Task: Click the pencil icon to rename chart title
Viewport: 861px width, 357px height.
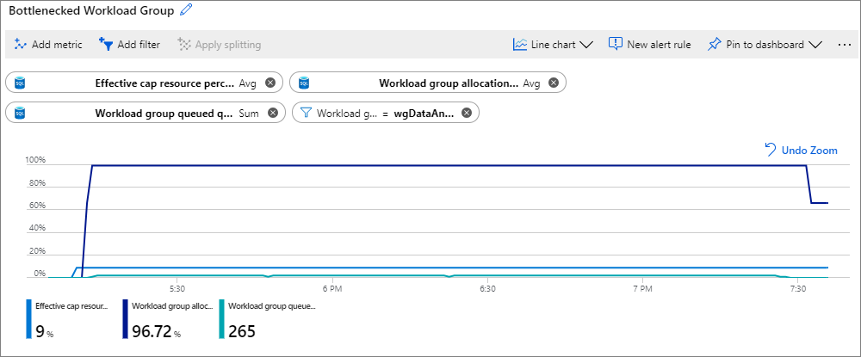Action: coord(187,10)
